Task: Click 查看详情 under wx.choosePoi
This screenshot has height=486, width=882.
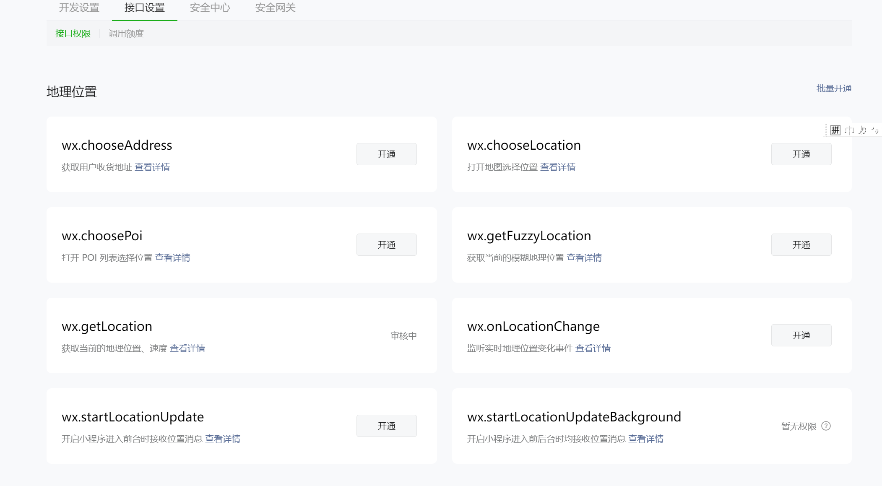Action: pos(172,258)
